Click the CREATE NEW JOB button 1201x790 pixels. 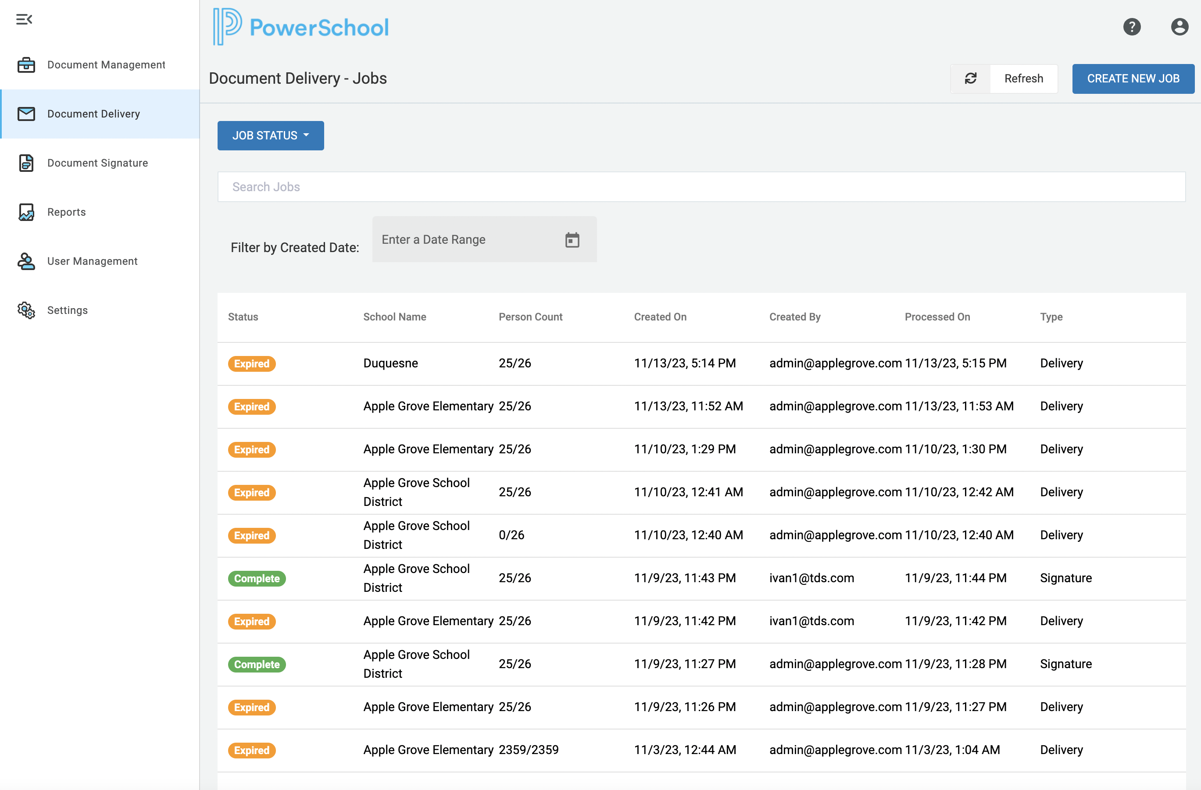[x=1133, y=78]
